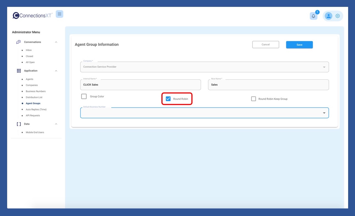Collapse the Conversations menu section chevron
This screenshot has height=216, width=355.
point(56,42)
